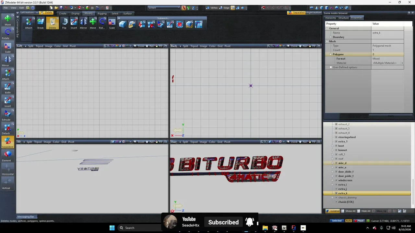The width and height of the screenshot is (415, 233).
Task: Choose Insert in the Modify ribbon
Action: tap(74, 23)
